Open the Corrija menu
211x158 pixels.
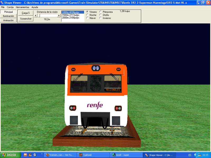point(10,7)
